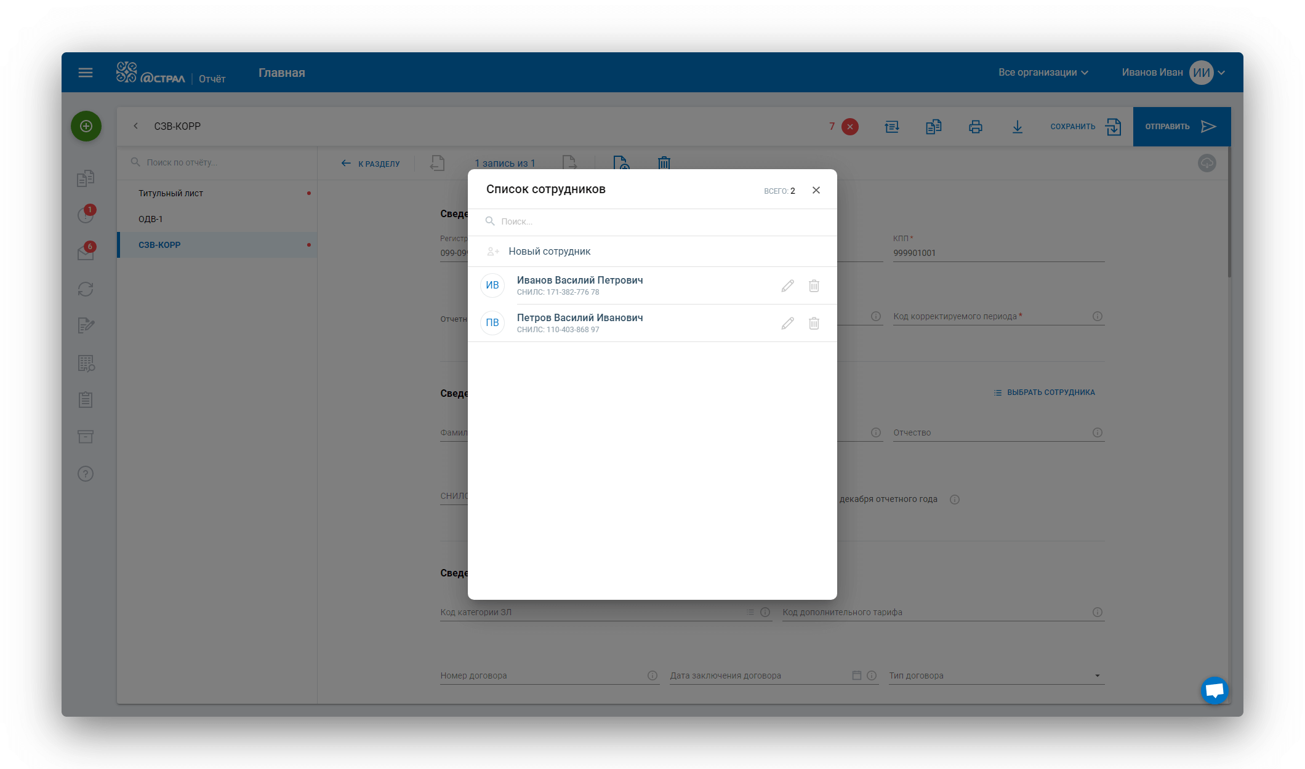Click the Astral Otchet logo
The image size is (1305, 769).
coord(171,73)
